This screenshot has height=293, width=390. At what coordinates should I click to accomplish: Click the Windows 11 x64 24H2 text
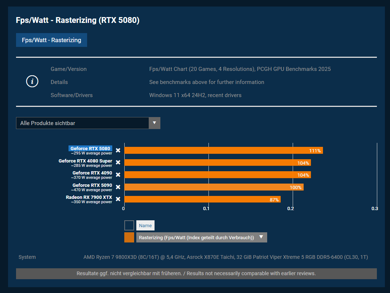tap(195, 95)
